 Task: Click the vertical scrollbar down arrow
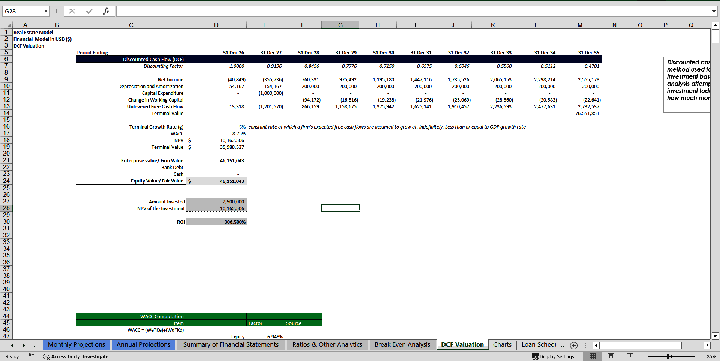click(x=715, y=336)
